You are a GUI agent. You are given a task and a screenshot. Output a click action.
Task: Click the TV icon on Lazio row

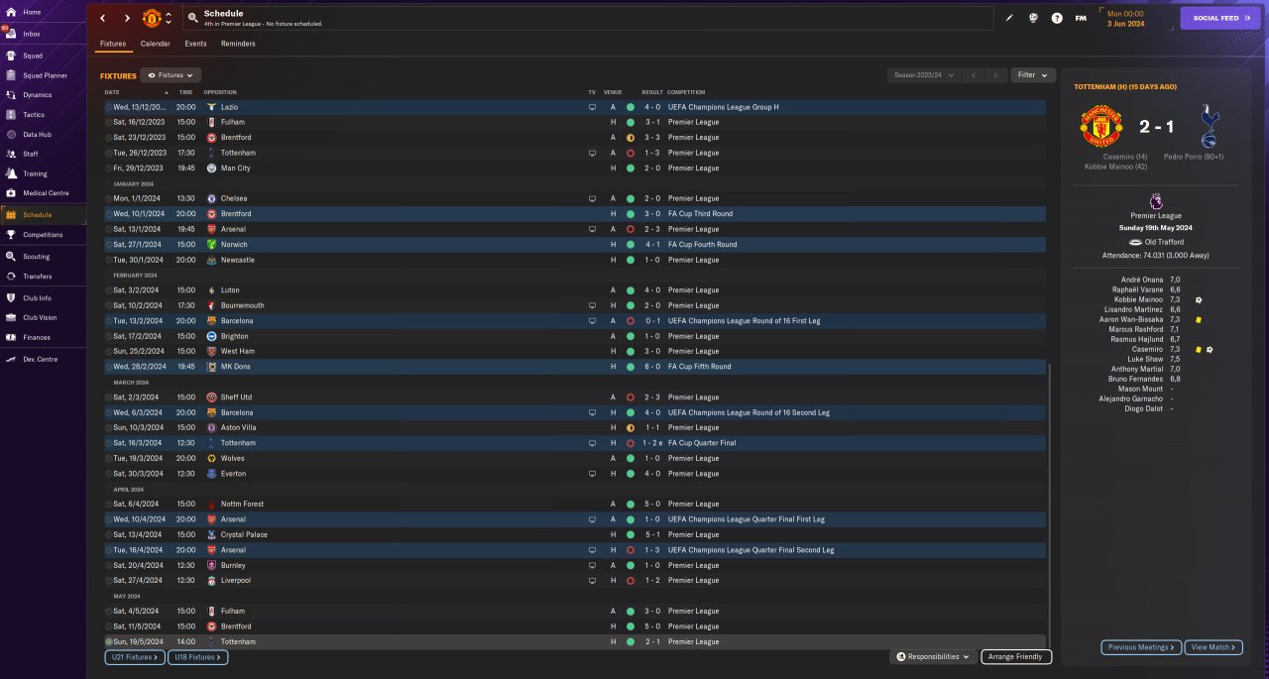[593, 107]
